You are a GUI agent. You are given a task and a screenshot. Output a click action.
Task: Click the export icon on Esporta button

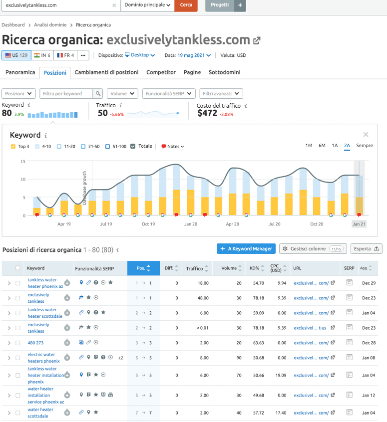click(x=377, y=249)
